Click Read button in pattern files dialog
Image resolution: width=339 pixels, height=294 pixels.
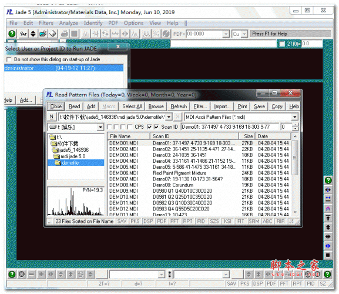tap(75, 106)
